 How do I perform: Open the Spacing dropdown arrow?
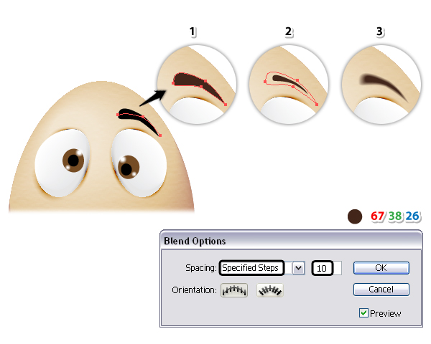299,268
